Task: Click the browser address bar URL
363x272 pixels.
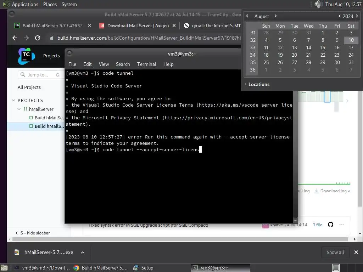Action: [149, 38]
